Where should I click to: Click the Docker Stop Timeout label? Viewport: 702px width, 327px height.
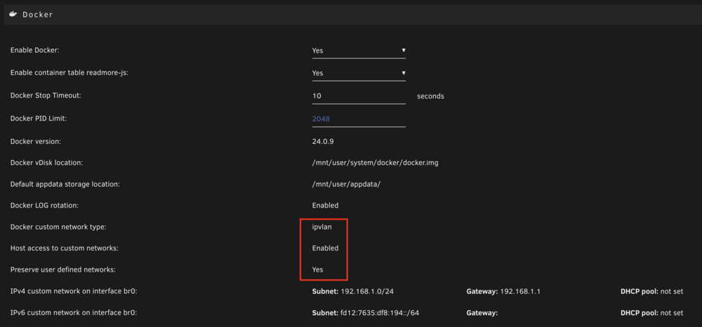(x=46, y=95)
